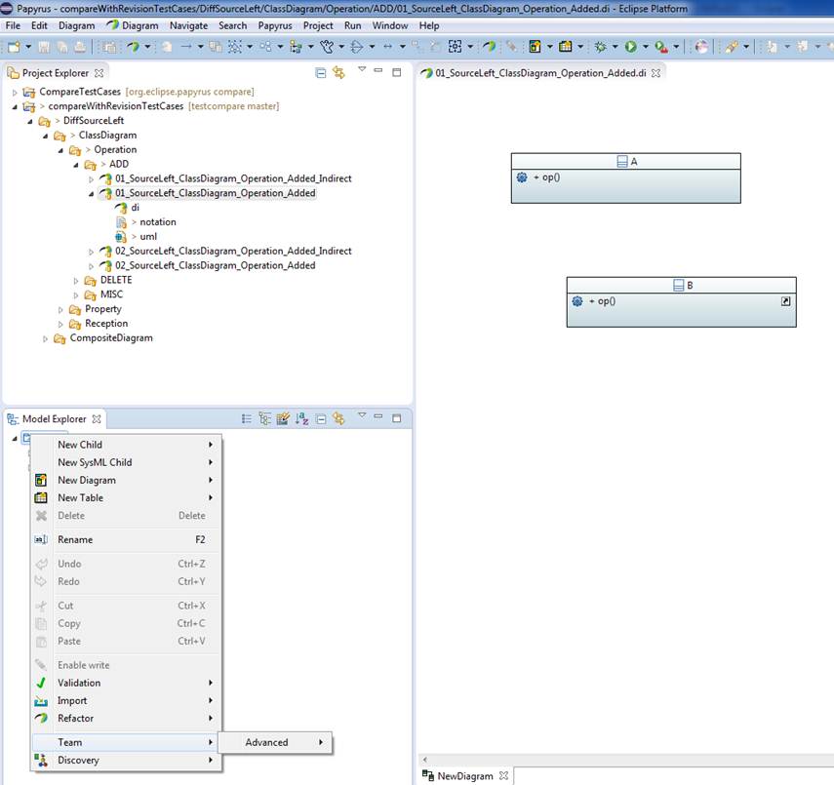Choose New SysML Child in context menu

click(x=126, y=462)
